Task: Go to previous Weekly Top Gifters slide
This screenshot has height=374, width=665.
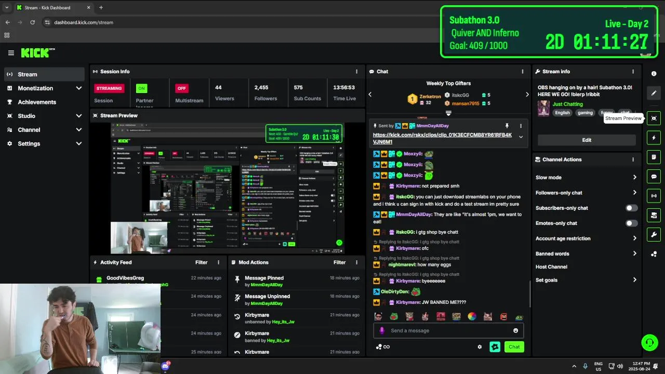Action: click(x=370, y=95)
